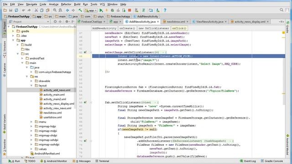Expand the drawable folder node
The height and width of the screenshot is (164, 292).
pyautogui.click(x=31, y=81)
